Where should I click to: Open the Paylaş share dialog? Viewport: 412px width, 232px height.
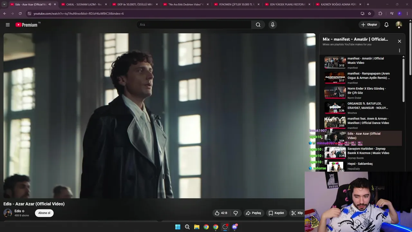tap(253, 213)
